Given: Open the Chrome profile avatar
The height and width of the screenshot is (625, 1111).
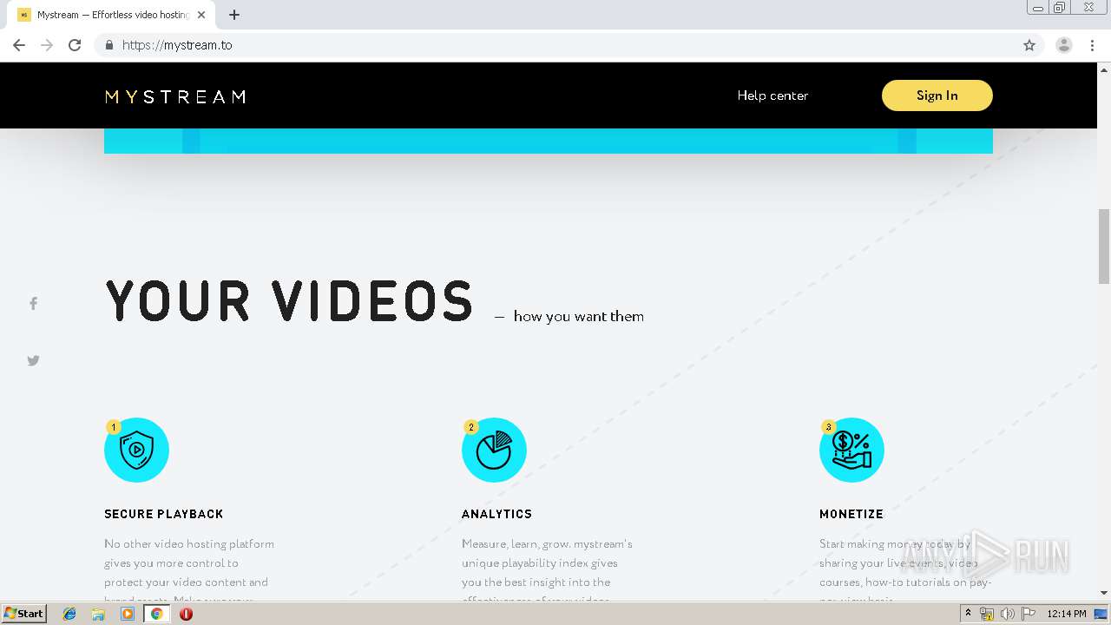Looking at the screenshot, I should click(x=1064, y=45).
